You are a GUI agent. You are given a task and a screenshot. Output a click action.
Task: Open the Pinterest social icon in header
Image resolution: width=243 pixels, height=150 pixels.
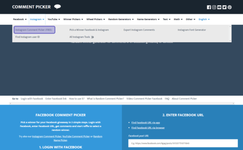[x=230, y=7]
